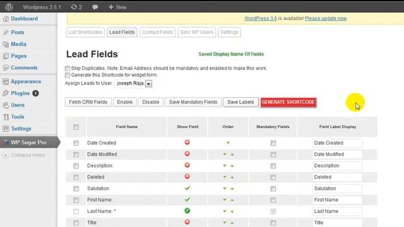Viewport: 404px width, 227px height.
Task: Move Date Modified field up
Action: (x=232, y=154)
